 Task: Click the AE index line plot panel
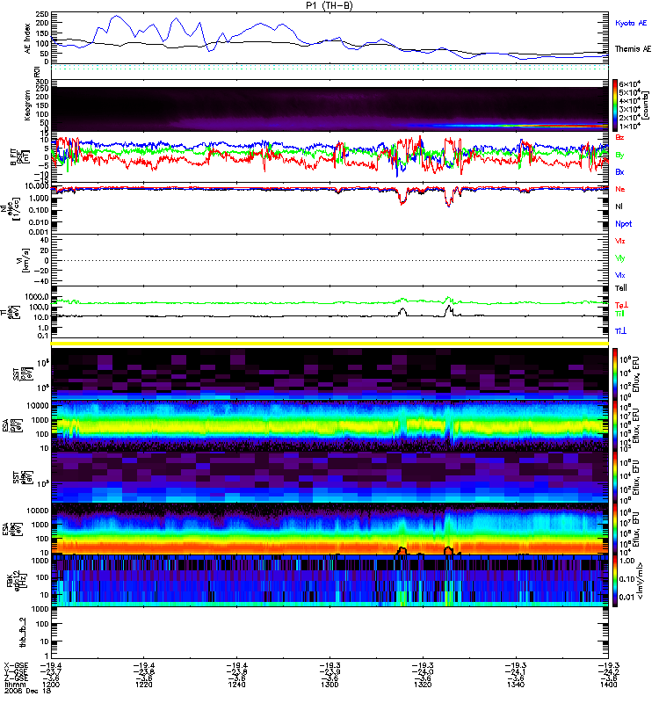(329, 38)
